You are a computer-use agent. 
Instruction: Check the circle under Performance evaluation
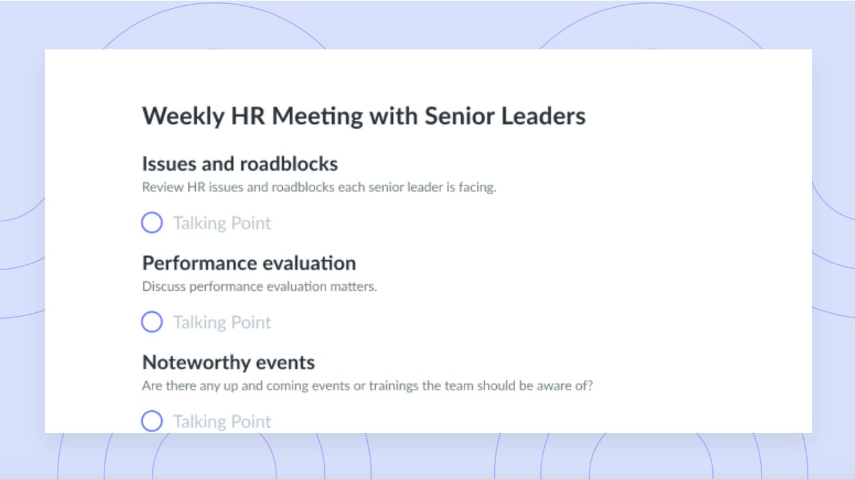[152, 322]
